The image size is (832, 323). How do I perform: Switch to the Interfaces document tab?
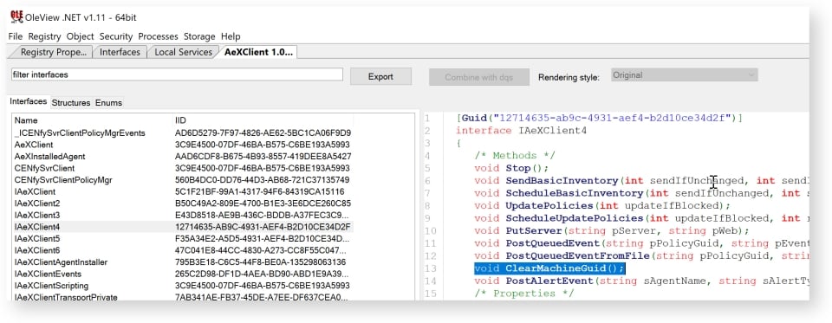[120, 52]
